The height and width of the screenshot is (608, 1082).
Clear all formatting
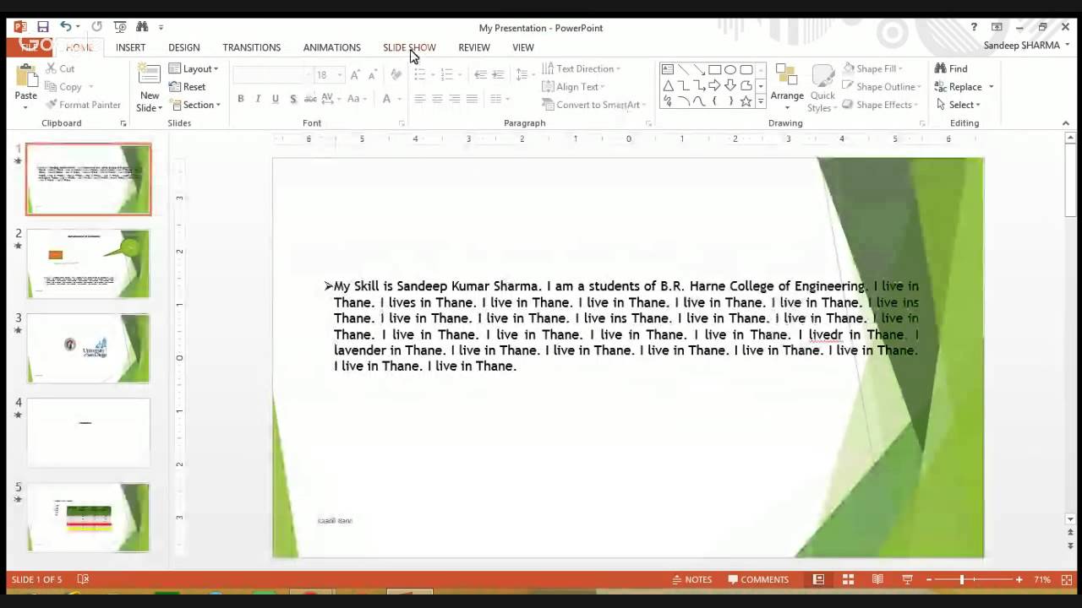click(x=396, y=74)
